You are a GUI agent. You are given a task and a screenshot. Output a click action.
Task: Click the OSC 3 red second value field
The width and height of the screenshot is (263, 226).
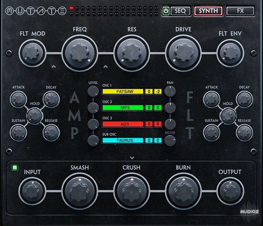158,124
